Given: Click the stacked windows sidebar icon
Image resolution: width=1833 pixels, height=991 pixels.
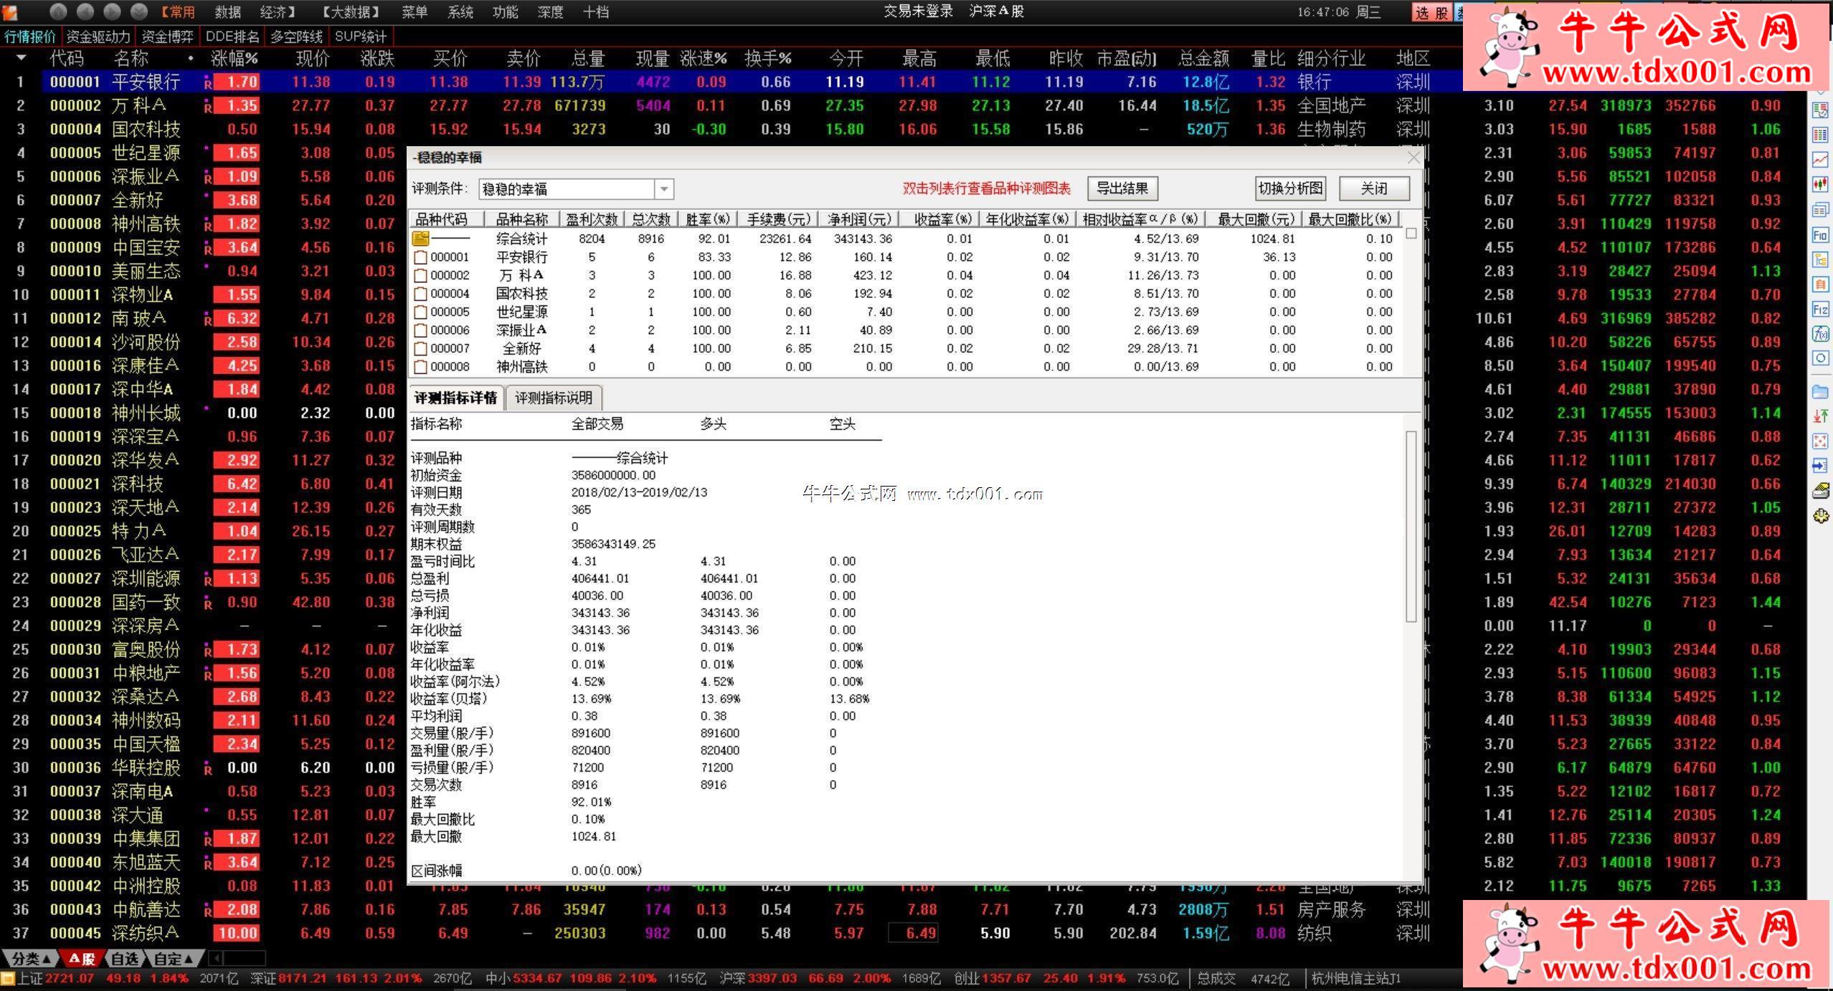Looking at the screenshot, I should click(x=1820, y=210).
